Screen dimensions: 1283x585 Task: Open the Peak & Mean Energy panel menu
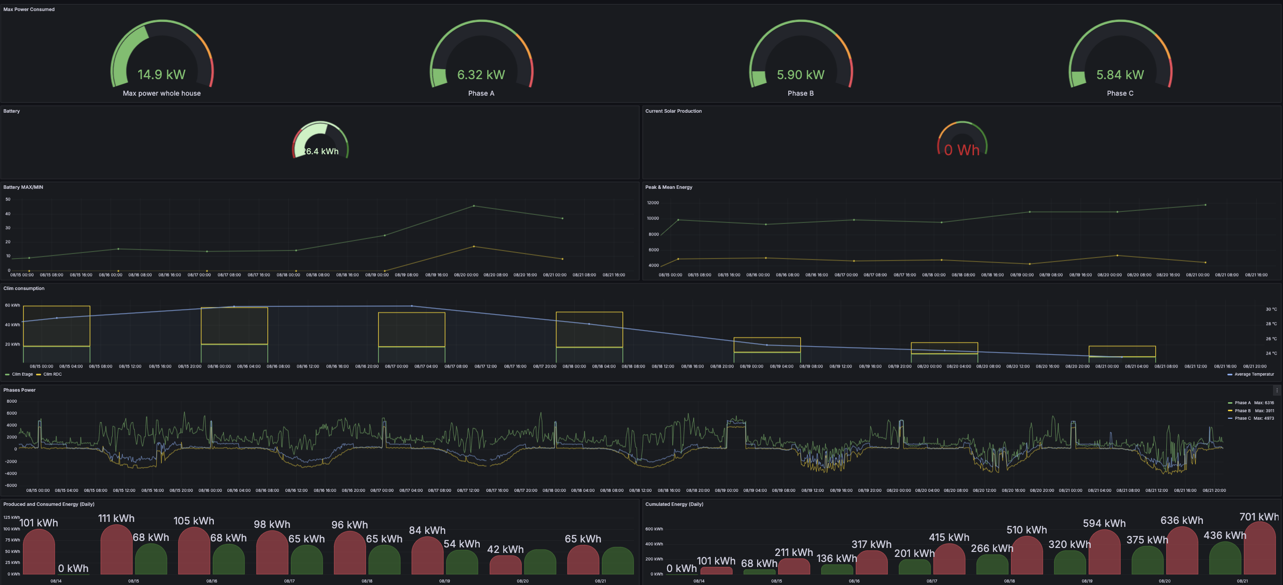click(669, 187)
